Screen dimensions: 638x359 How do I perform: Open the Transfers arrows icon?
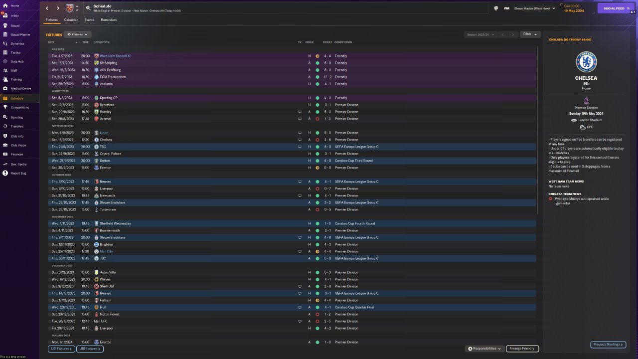pyautogui.click(x=5, y=126)
